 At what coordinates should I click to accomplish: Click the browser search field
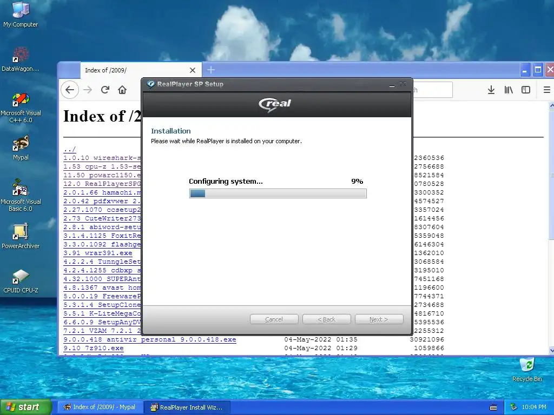pos(432,90)
